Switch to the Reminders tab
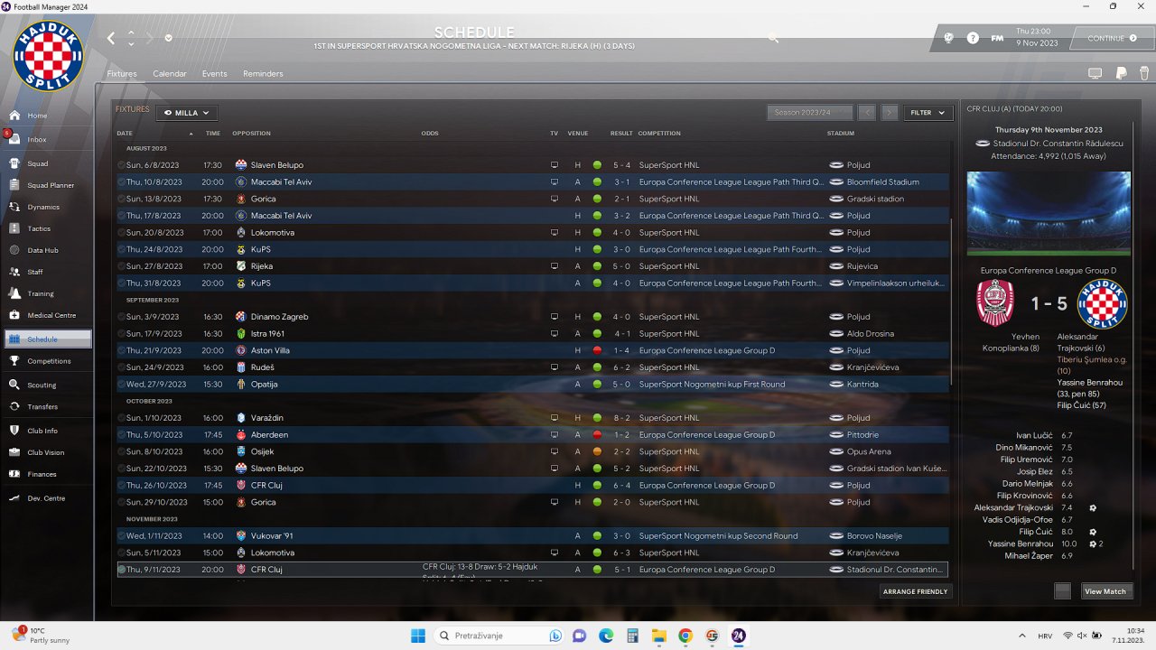Viewport: 1156px width, 650px height. [x=263, y=74]
